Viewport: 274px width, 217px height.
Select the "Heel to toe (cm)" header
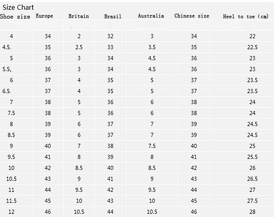click(x=246, y=16)
